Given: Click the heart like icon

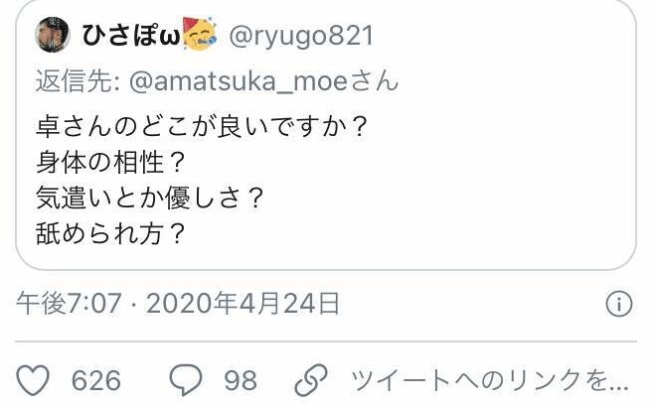Looking at the screenshot, I should (33, 380).
